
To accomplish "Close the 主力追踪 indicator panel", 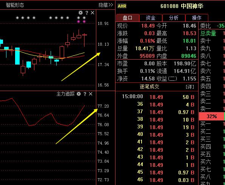I will (91, 94).
